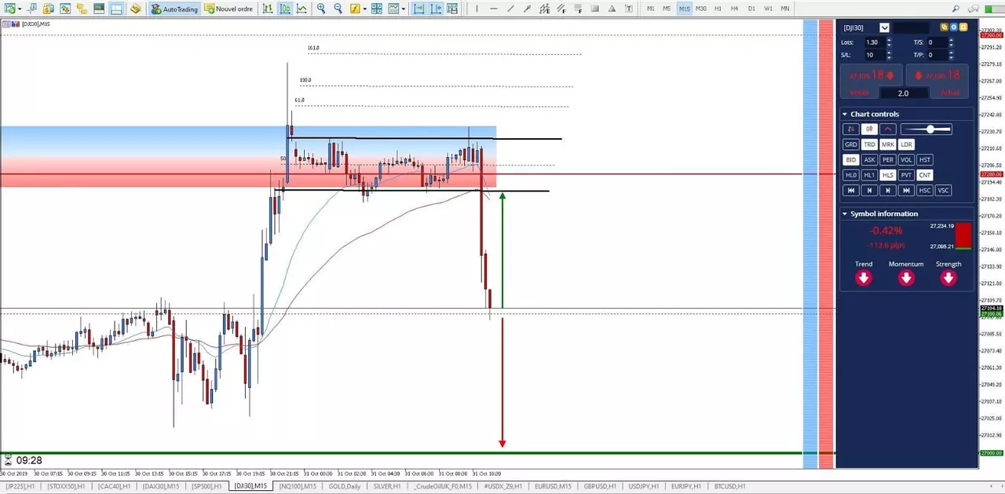Toggle the TRD chart control
1005x494 pixels.
[869, 145]
